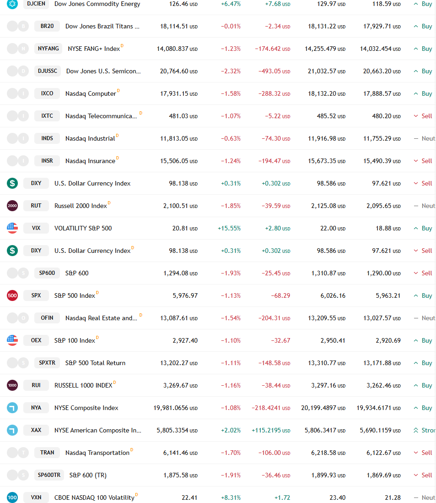The image size is (436, 503).
Task: Open the VOLATILITY S&P 500 link
Action: 83,229
